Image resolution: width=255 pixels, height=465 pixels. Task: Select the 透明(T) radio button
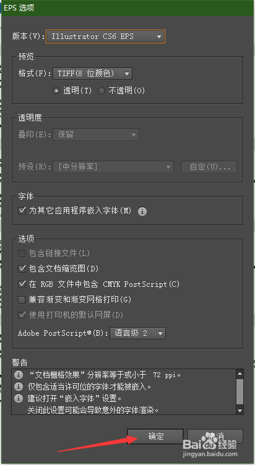point(56,91)
